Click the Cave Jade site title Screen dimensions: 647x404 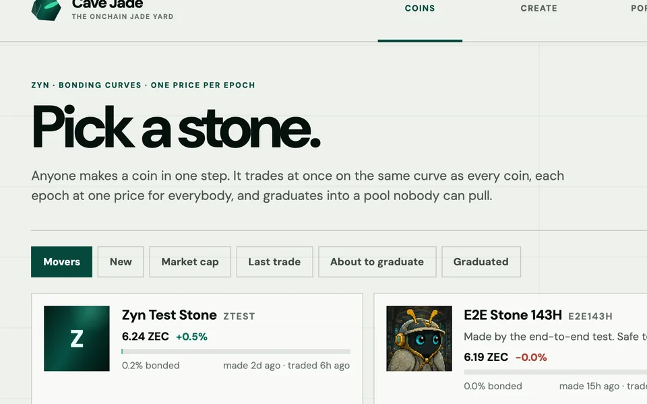pyautogui.click(x=108, y=5)
